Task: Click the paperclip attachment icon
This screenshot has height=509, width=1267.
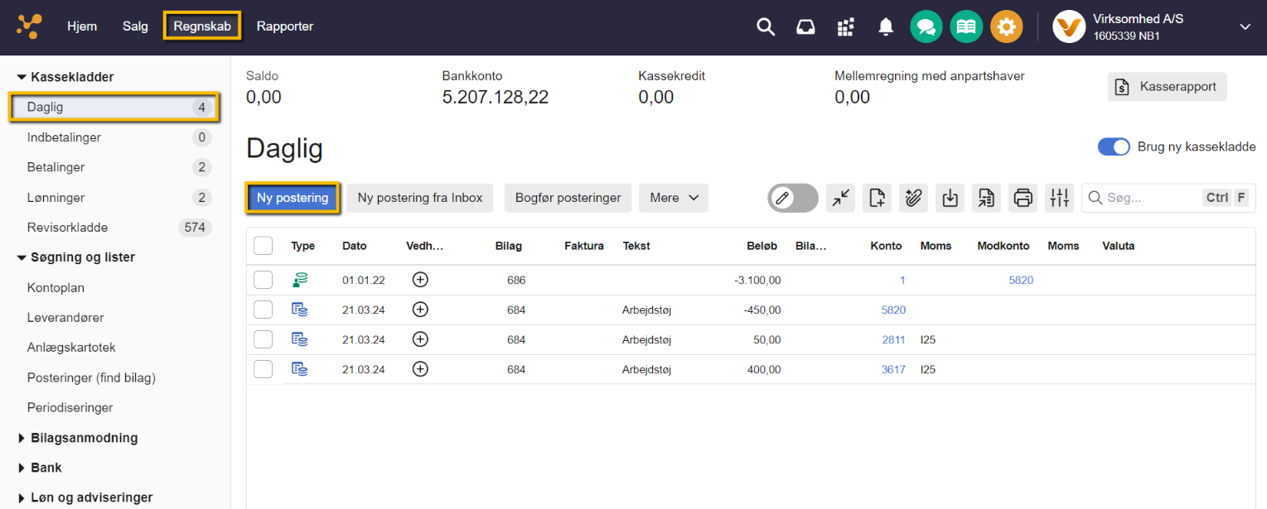Action: pos(914,198)
